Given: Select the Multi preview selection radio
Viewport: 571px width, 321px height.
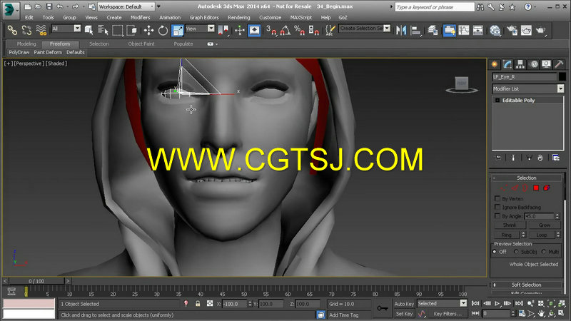Looking at the screenshot, I should point(544,252).
